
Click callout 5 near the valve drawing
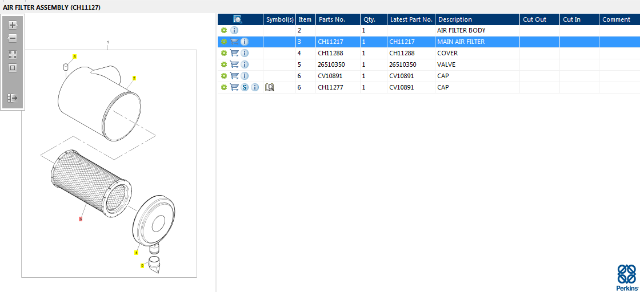click(x=142, y=265)
